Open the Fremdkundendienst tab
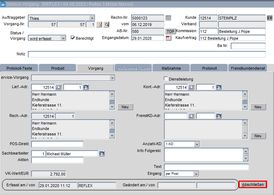Screen dimensions: 274x195 coord(249,68)
